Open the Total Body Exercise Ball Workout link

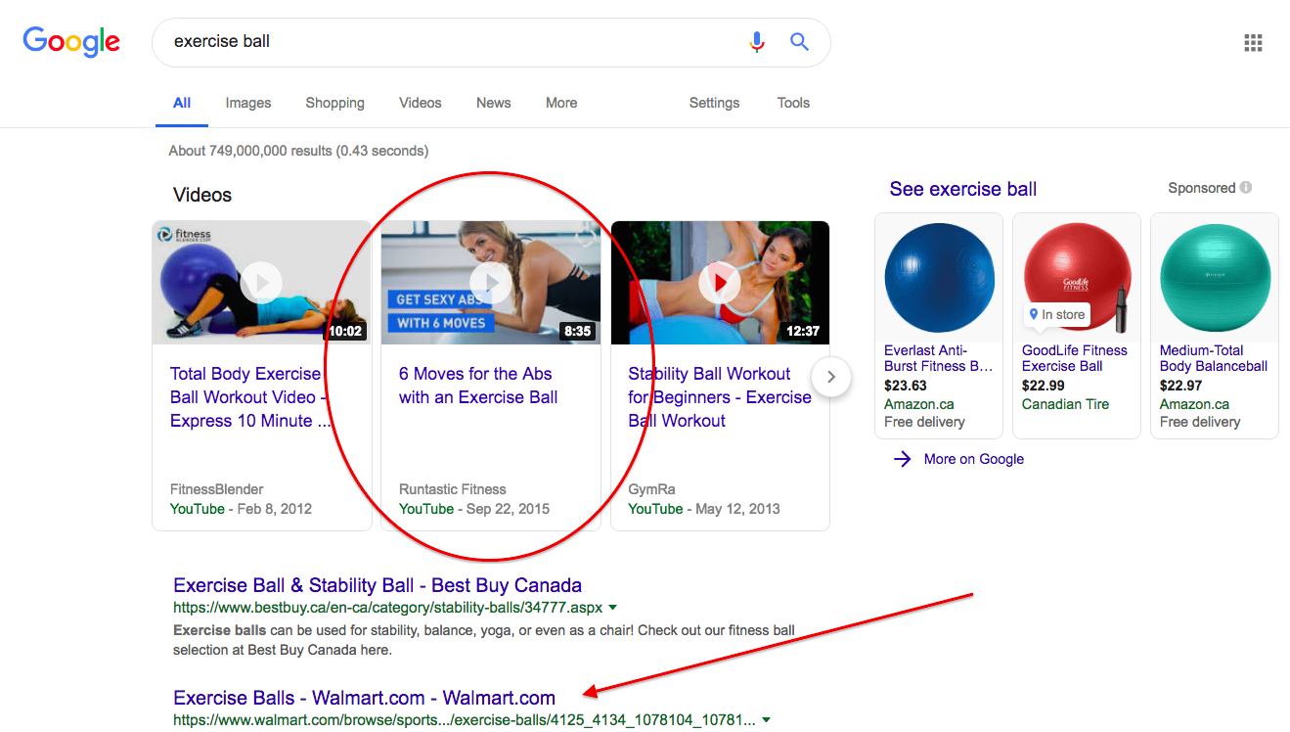251,397
